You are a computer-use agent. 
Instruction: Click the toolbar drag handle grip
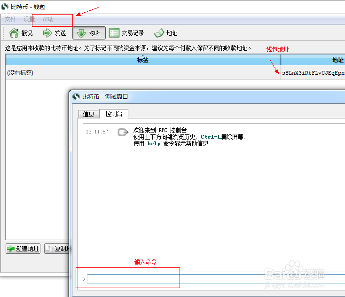click(3, 33)
